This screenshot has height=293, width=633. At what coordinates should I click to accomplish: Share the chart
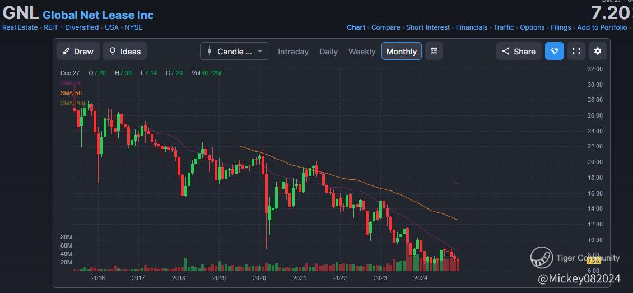(519, 51)
